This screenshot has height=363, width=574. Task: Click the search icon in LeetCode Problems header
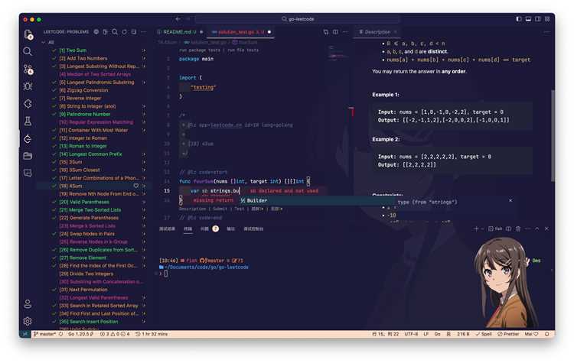point(115,32)
